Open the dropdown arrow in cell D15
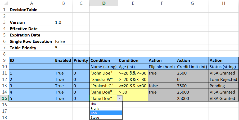Viewport: 239px width, 120px height. [120, 98]
